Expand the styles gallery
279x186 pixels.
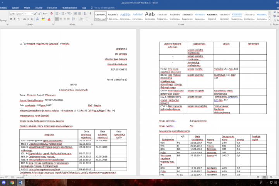point(269,19)
